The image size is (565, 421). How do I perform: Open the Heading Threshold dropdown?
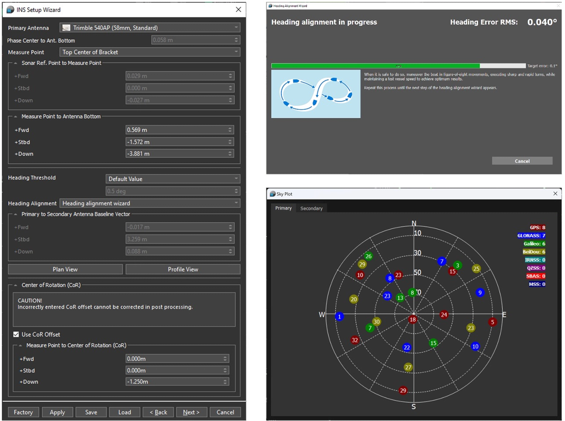(173, 179)
